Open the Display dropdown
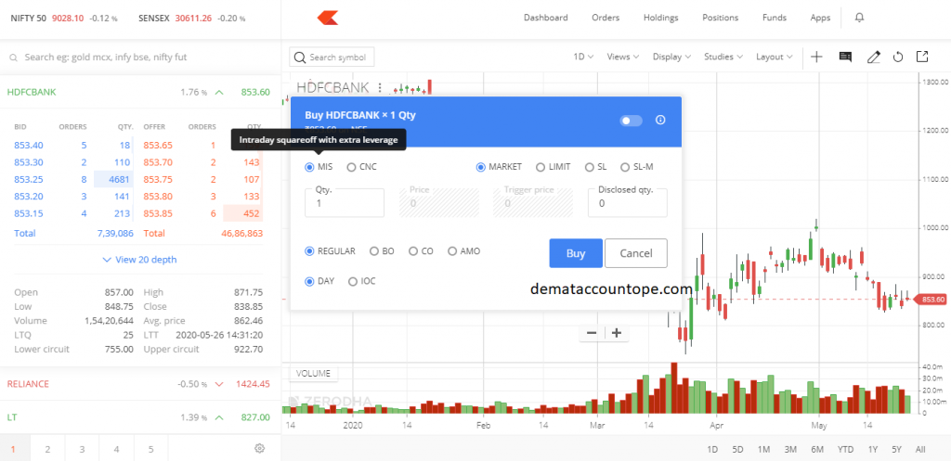951x461 pixels. [x=672, y=57]
